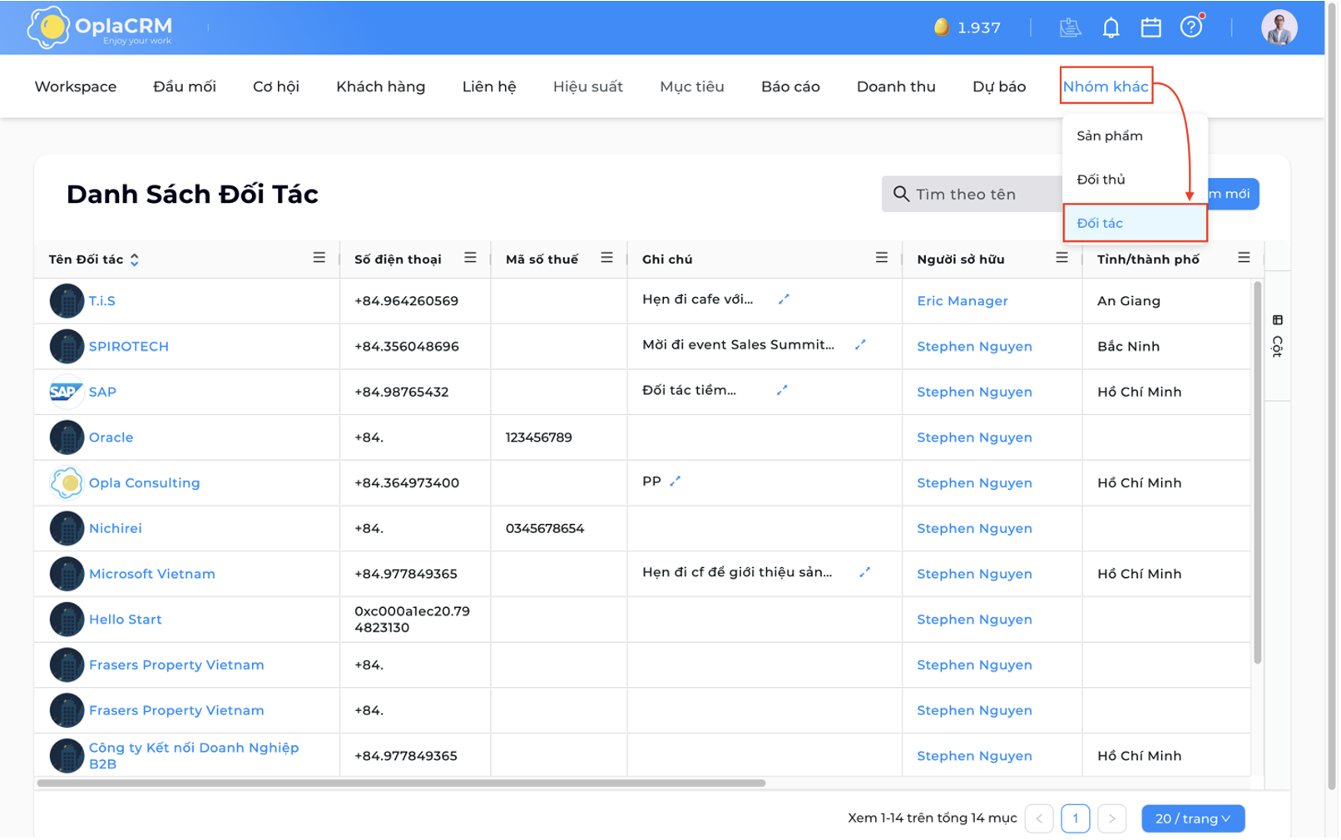Click the table horizontal scrollbar

click(x=401, y=783)
